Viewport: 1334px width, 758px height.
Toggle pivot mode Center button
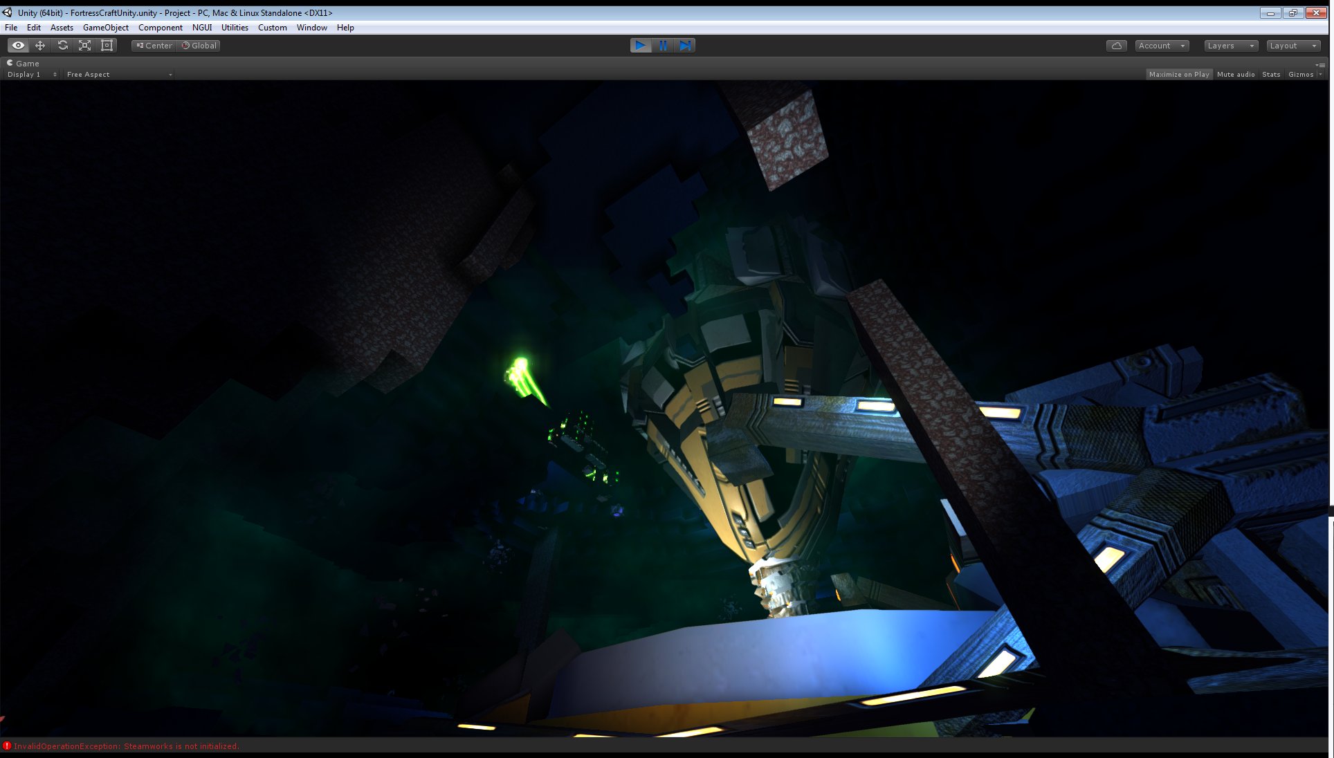[154, 46]
